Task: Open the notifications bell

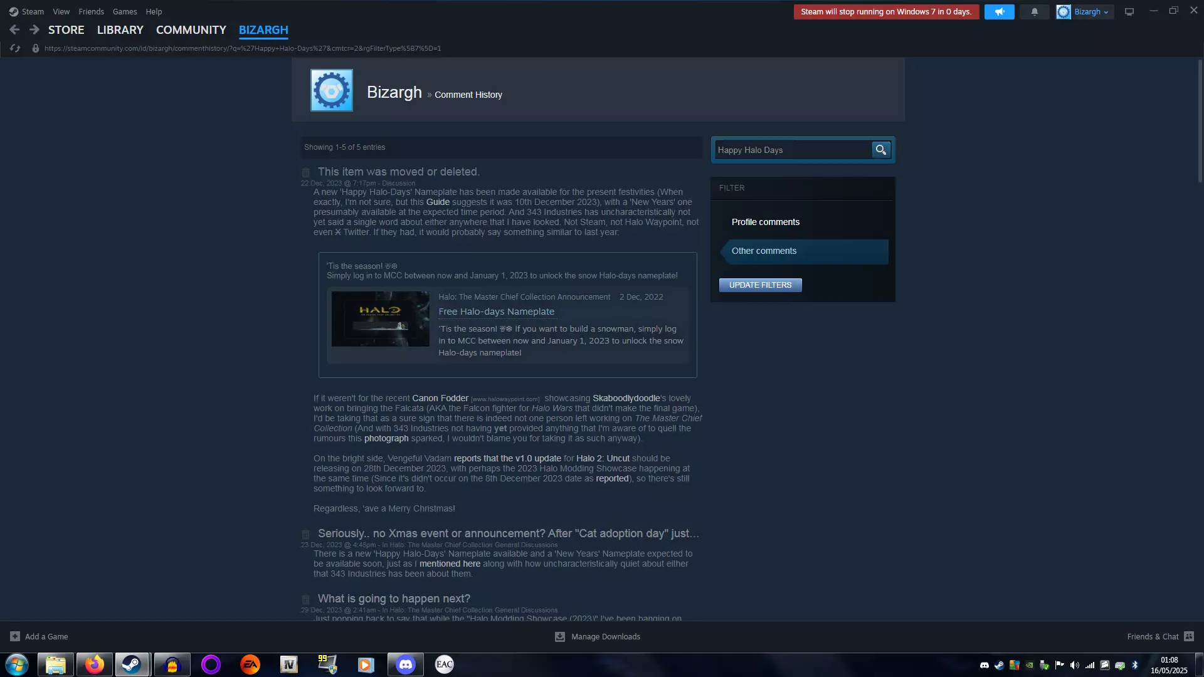Action: [x=1034, y=12]
